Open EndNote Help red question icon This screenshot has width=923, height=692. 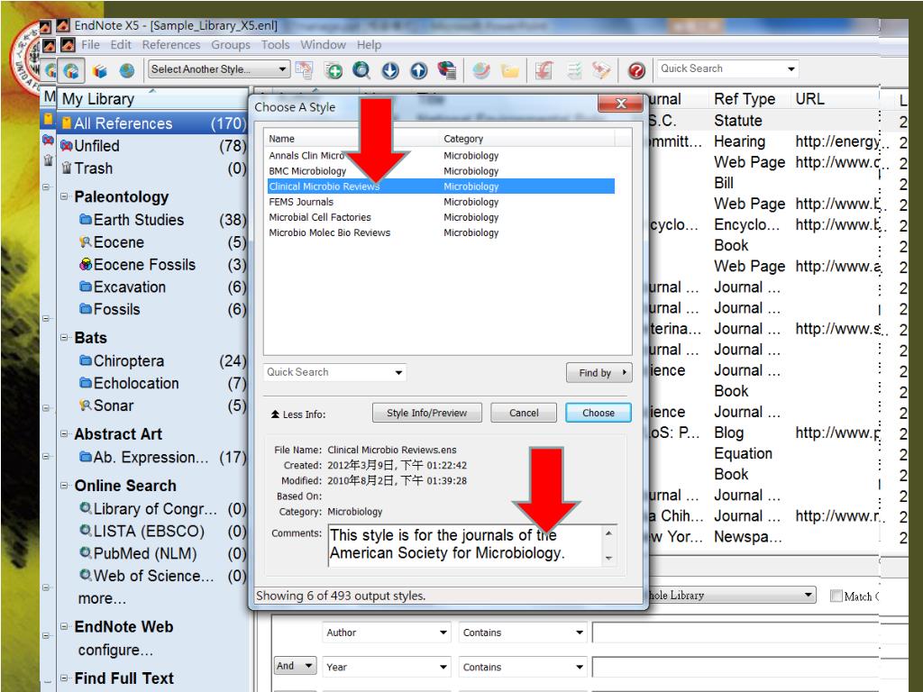click(636, 70)
